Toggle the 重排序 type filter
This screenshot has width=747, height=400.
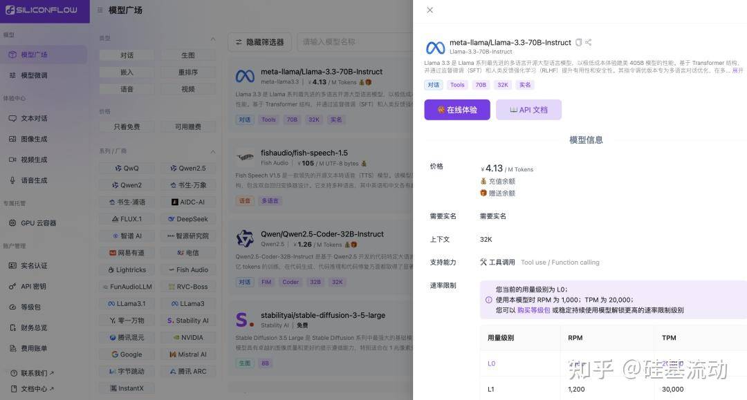pyautogui.click(x=187, y=73)
